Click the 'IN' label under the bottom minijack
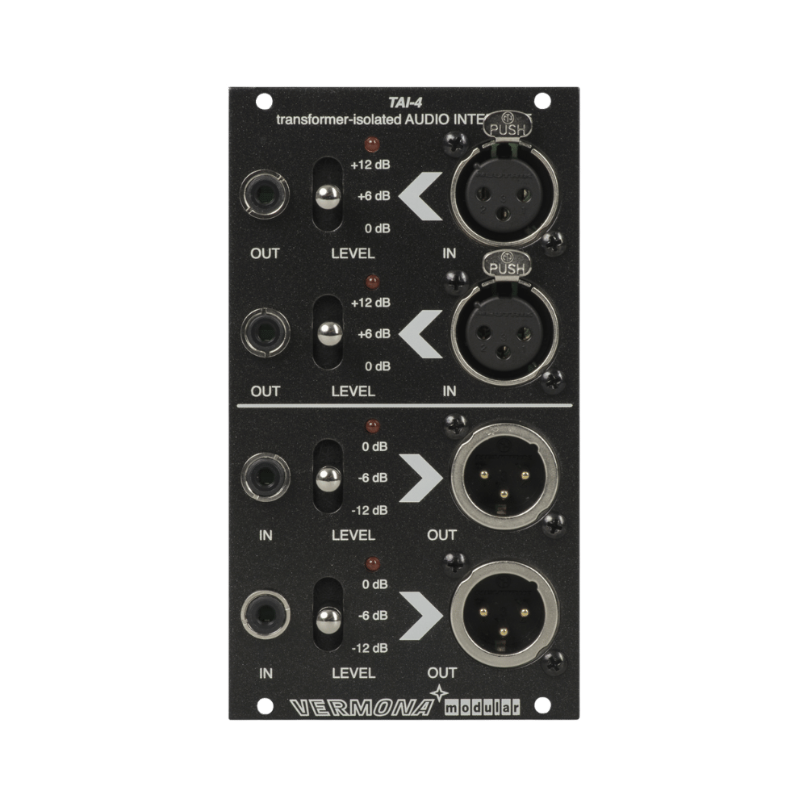 pyautogui.click(x=266, y=674)
